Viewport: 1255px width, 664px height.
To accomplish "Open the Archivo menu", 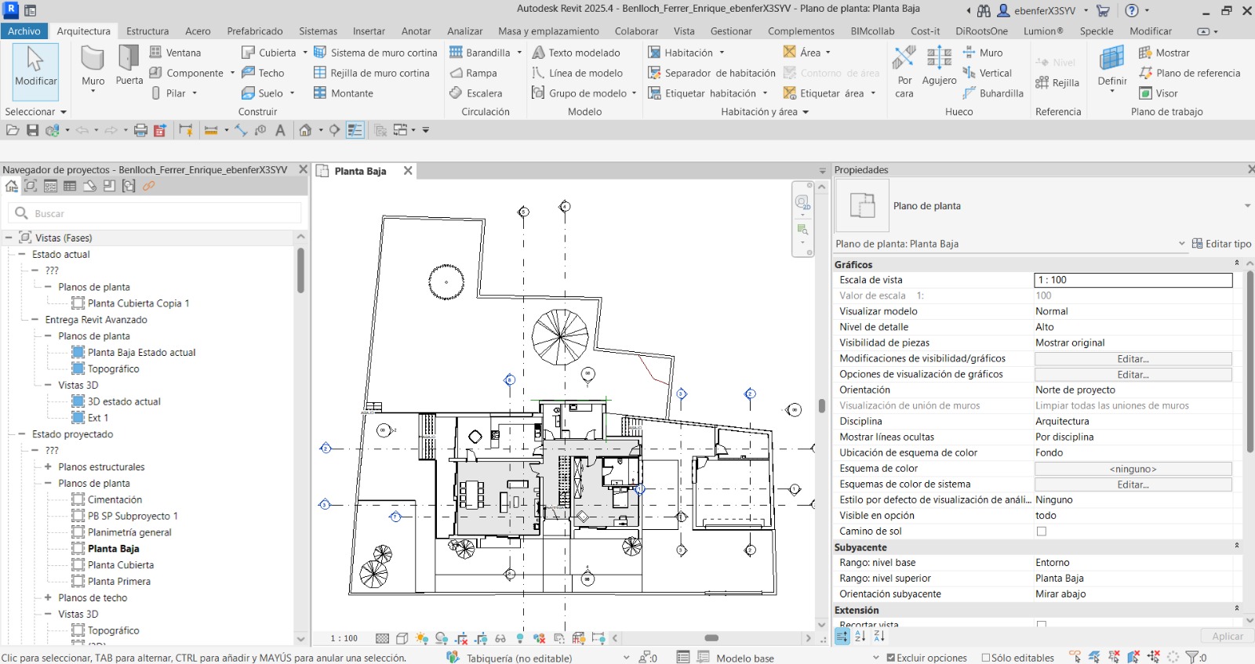I will click(24, 31).
